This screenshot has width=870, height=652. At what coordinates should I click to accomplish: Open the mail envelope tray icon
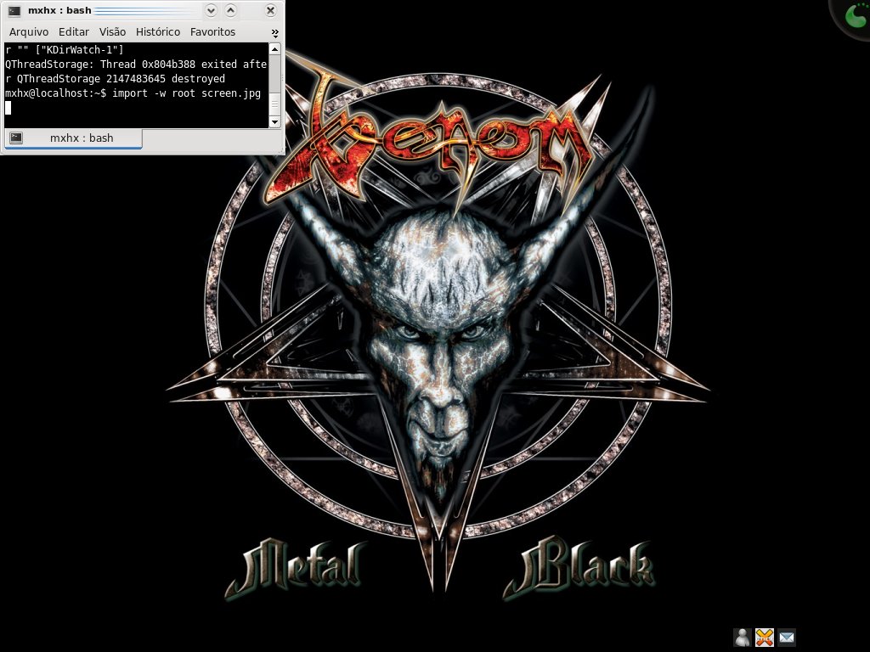coord(786,638)
